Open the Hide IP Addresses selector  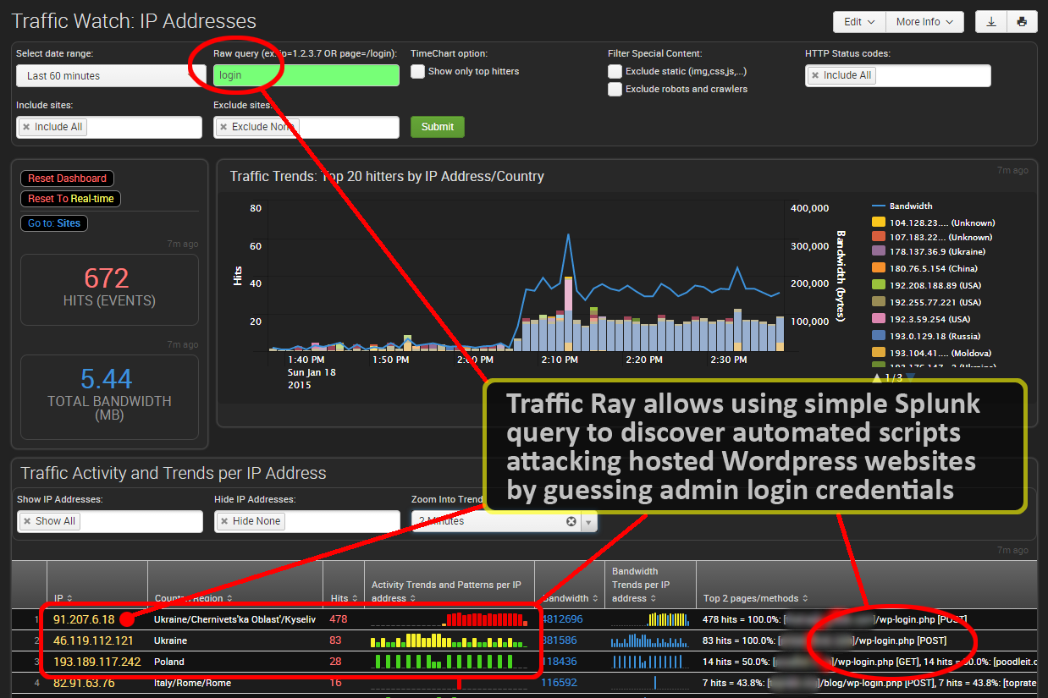click(x=307, y=521)
